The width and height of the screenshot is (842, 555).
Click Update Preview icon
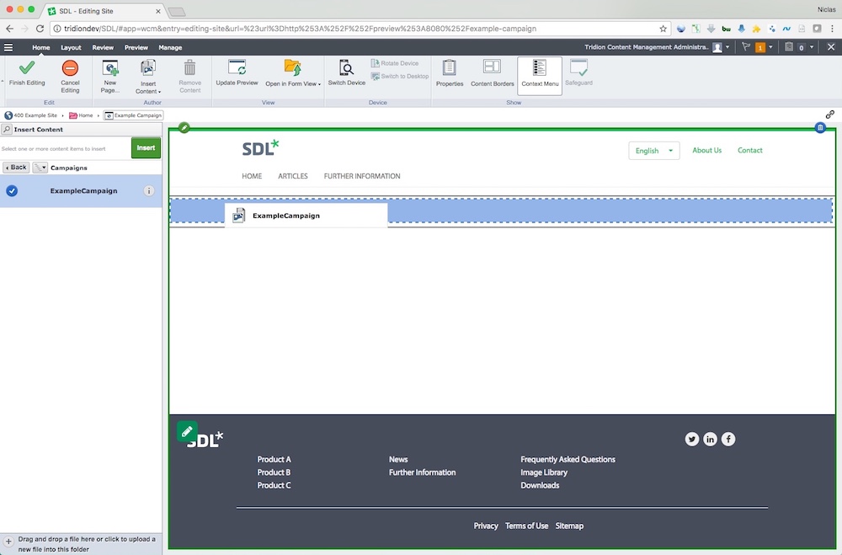(237, 68)
